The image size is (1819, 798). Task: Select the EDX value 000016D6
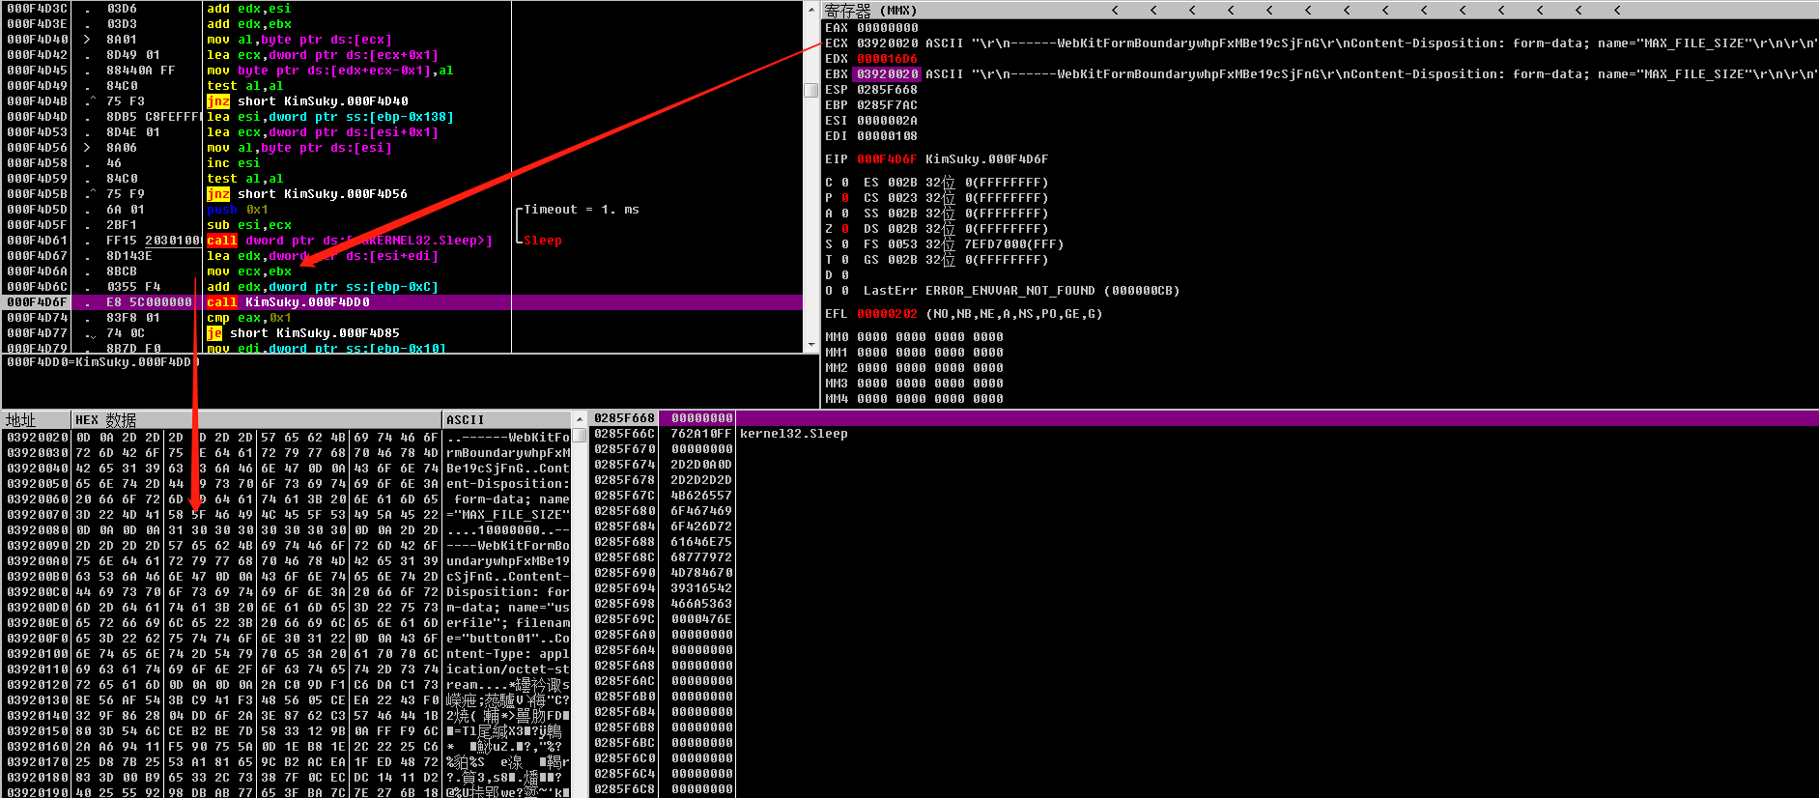(888, 59)
